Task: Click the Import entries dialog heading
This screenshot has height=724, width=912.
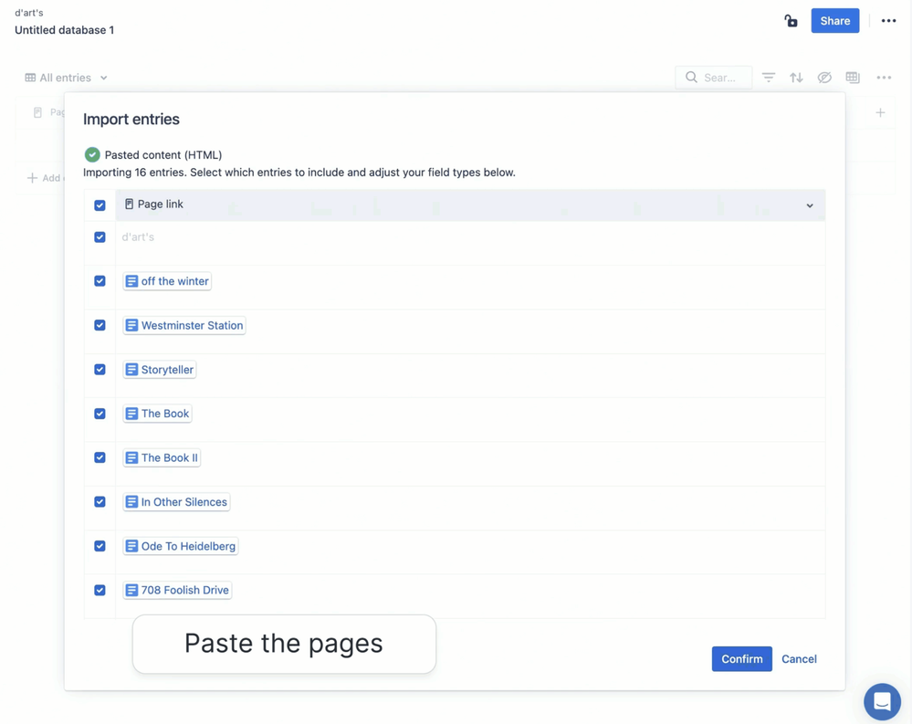Action: click(x=131, y=120)
